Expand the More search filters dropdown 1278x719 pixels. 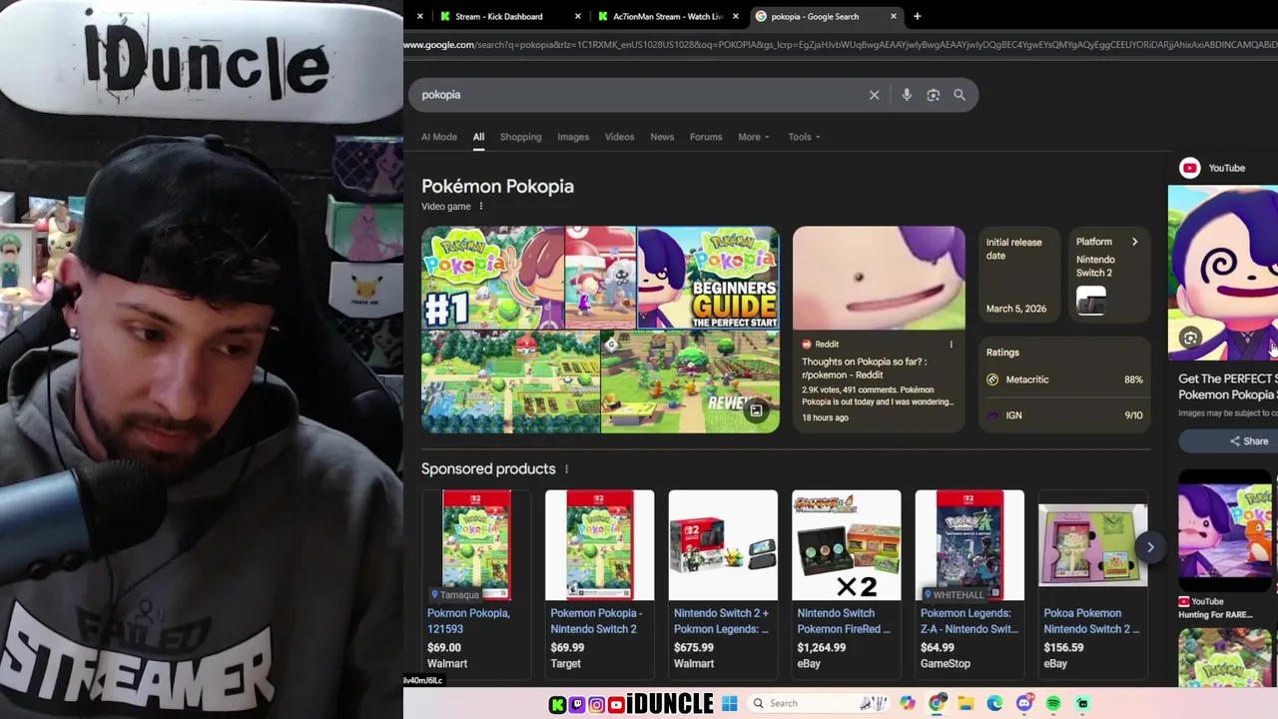pos(754,137)
